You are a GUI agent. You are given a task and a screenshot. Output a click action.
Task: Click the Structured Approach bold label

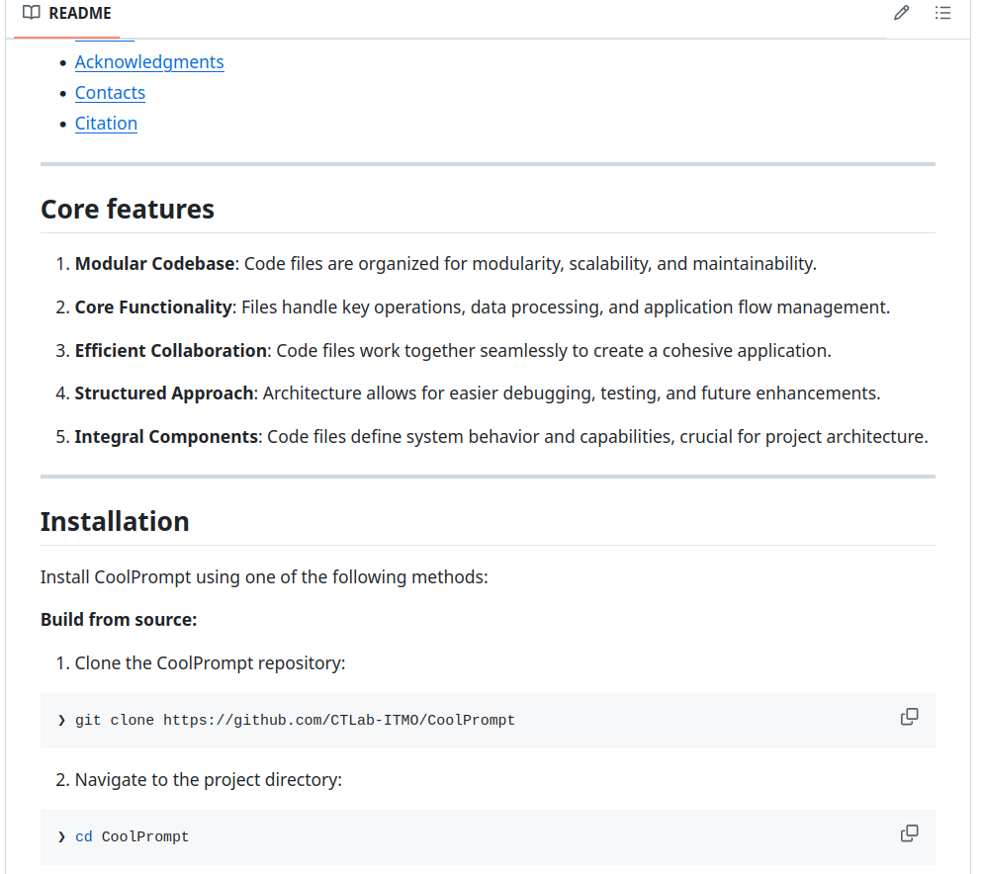tap(163, 393)
